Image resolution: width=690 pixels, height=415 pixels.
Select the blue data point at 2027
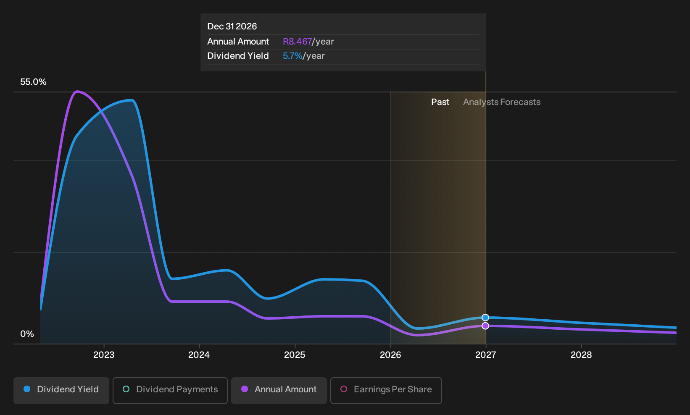tap(485, 318)
